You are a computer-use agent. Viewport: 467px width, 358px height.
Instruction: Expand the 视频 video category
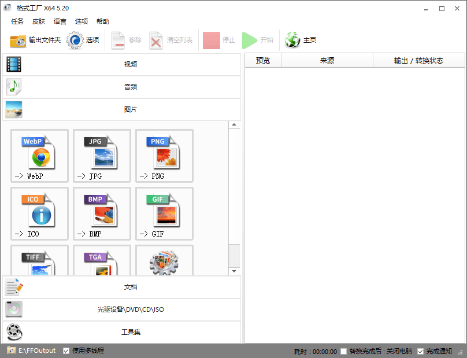point(121,64)
